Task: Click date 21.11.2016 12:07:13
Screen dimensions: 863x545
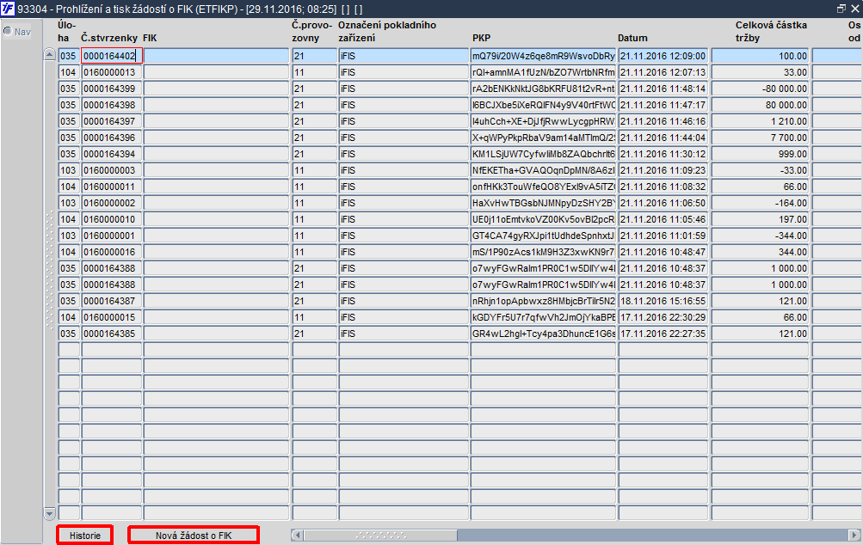Action: pos(663,72)
